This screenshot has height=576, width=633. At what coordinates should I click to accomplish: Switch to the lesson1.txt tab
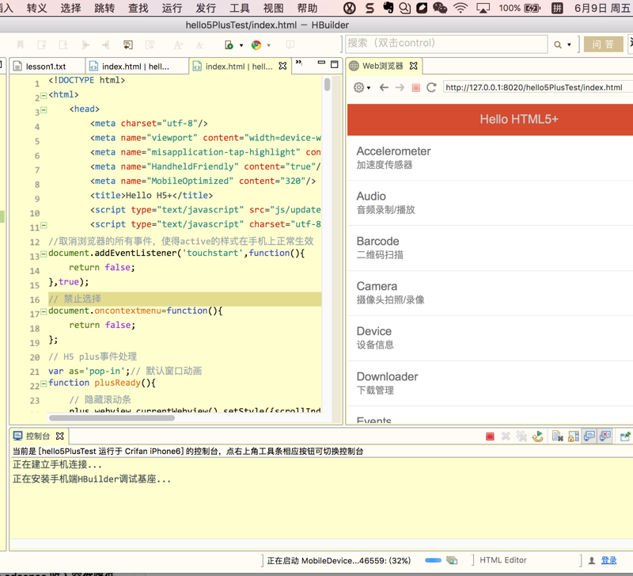[44, 67]
